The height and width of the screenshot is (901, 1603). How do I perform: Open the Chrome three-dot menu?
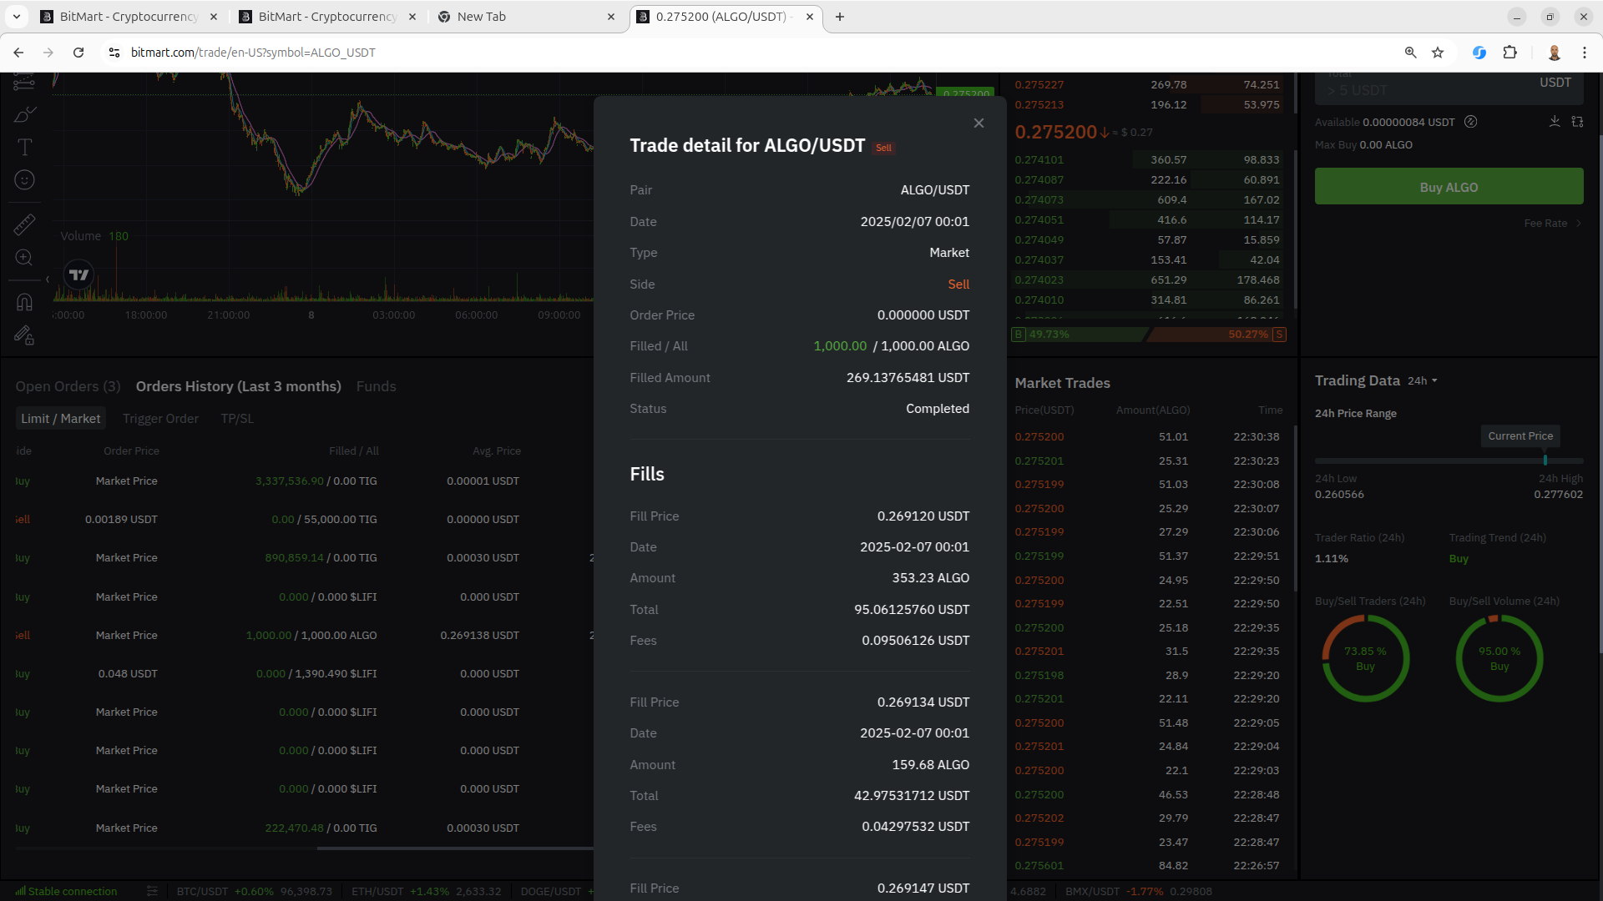pos(1584,53)
